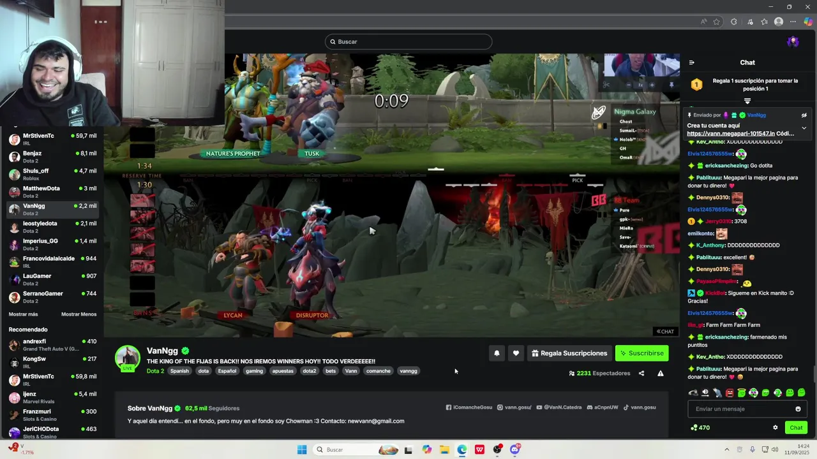817x459 pixels.
Task: Click Mostrar más in followed channels
Action: (x=23, y=314)
